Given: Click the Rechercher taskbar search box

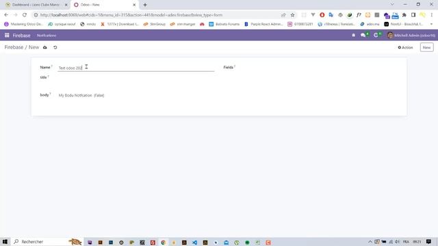Looking at the screenshot, I should tap(47, 241).
